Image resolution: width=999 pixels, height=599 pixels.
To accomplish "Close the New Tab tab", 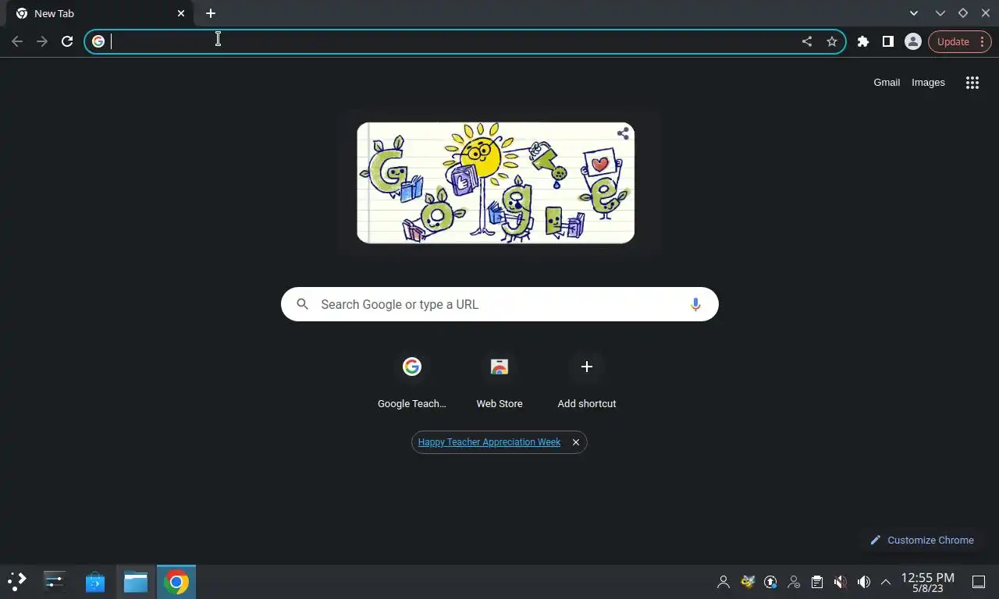I will 181,13.
